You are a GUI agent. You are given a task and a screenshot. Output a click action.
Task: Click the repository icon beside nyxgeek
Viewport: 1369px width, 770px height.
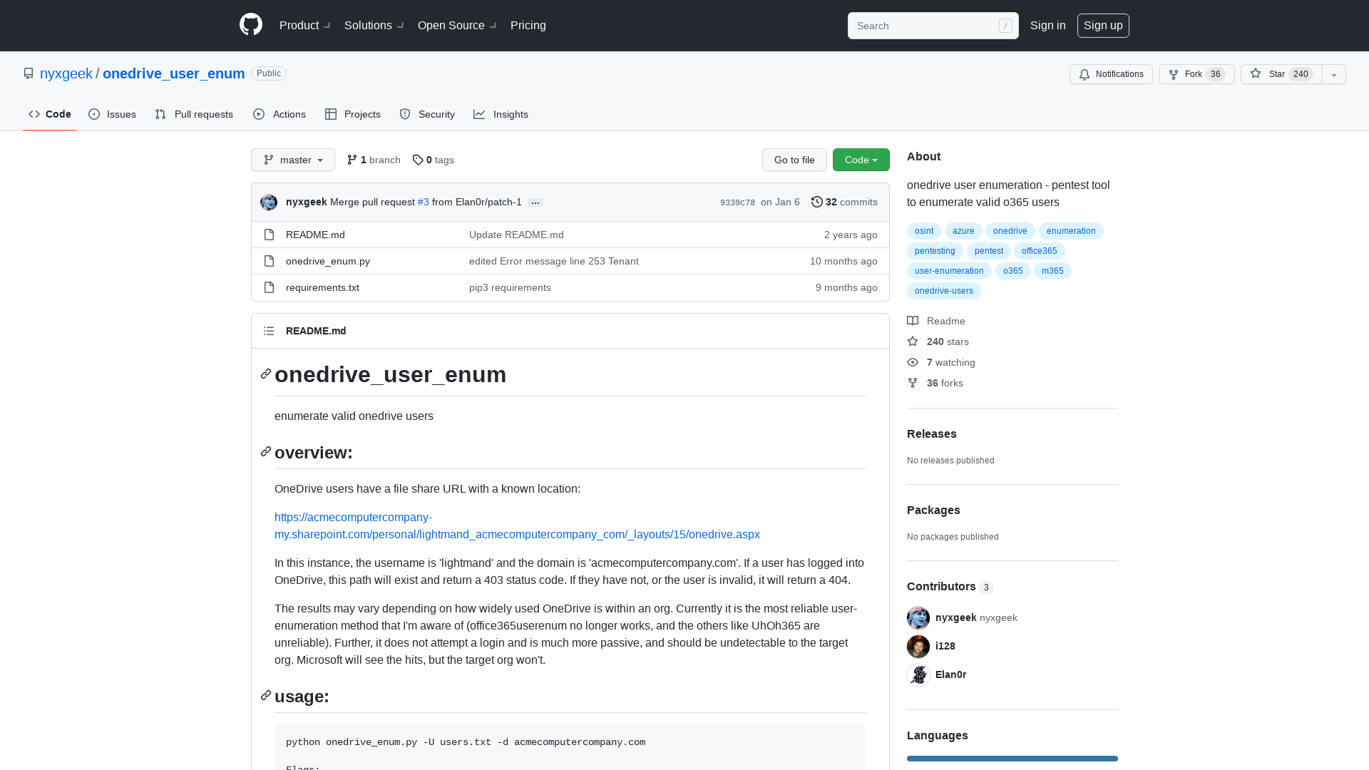pyautogui.click(x=29, y=73)
